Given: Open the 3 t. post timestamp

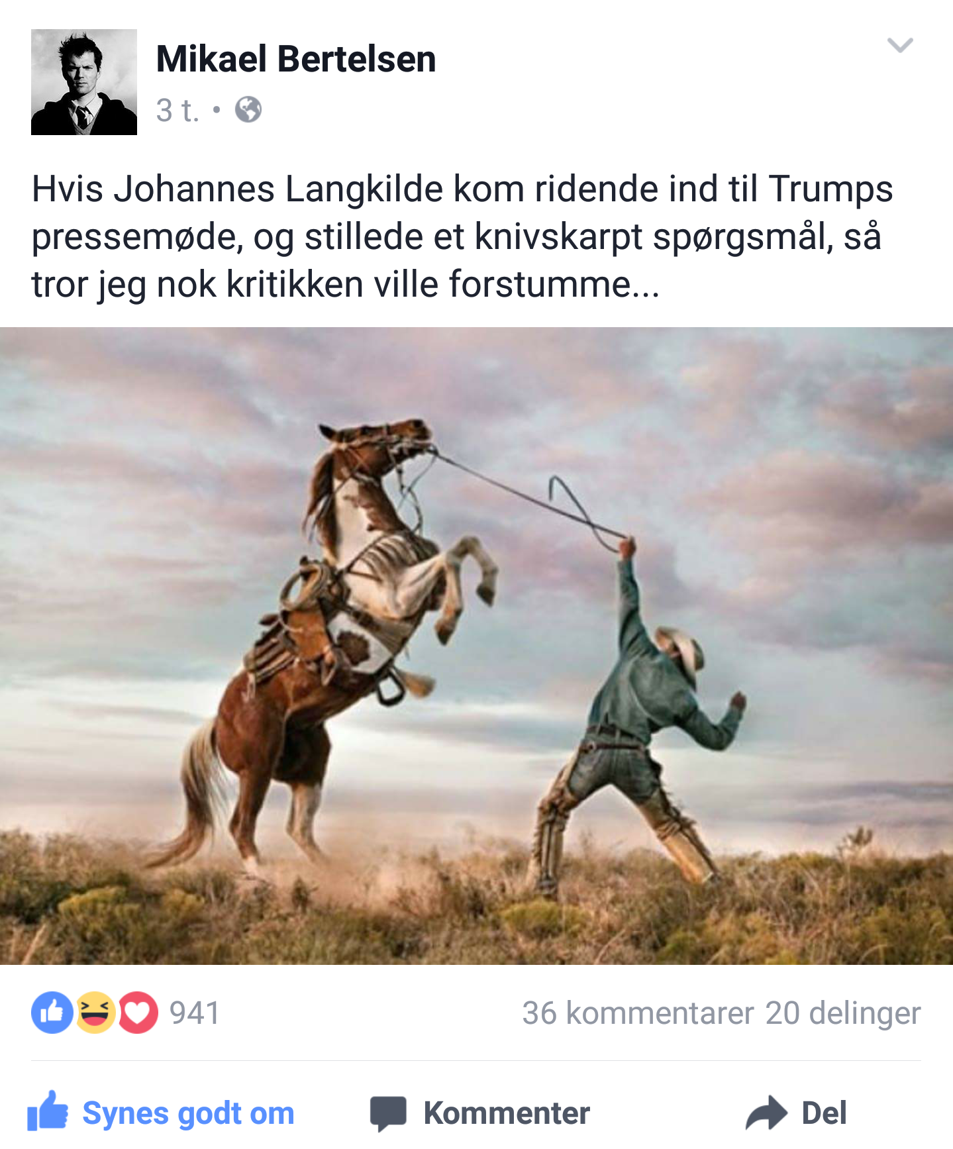Looking at the screenshot, I should click(x=177, y=110).
